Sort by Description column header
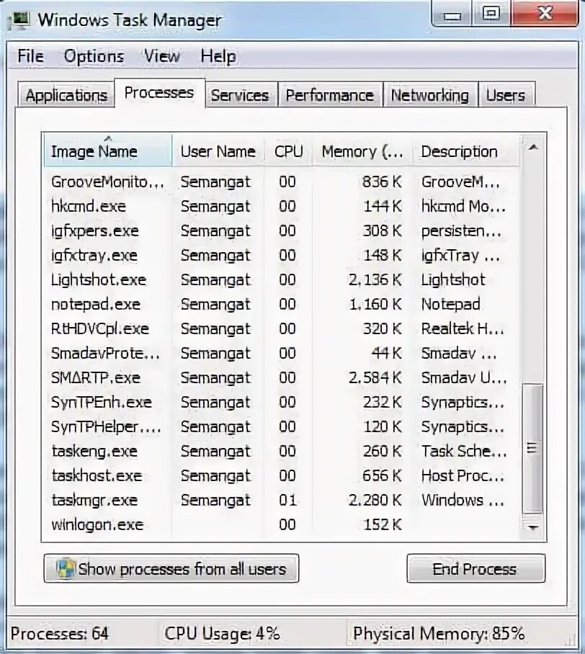 click(x=466, y=151)
